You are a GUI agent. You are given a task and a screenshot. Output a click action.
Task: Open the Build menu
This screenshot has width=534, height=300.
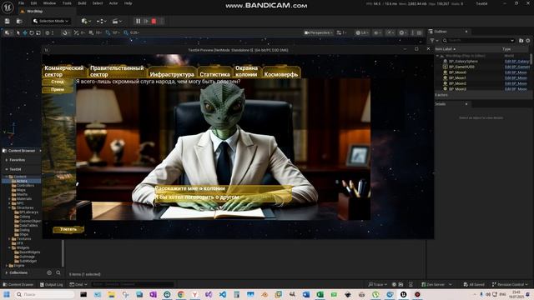point(82,3)
